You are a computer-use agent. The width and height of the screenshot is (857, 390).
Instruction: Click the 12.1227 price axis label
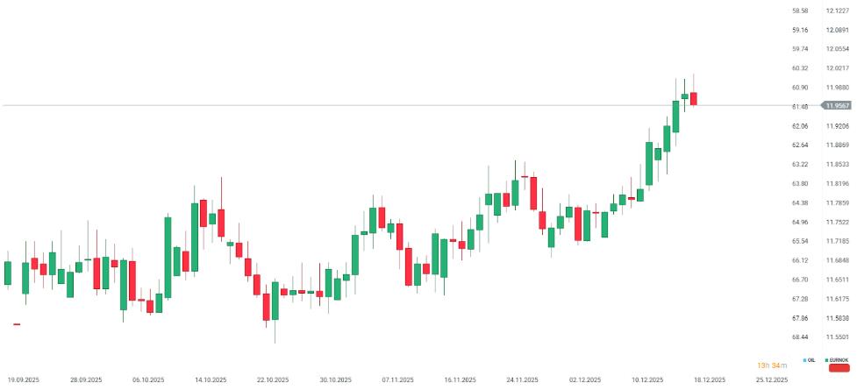click(x=837, y=11)
